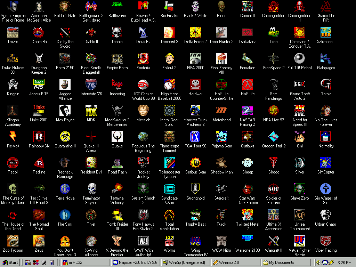356x267 pixels.
Task: Select the Command & Conquer R.A. icon
Action: [300, 32]
